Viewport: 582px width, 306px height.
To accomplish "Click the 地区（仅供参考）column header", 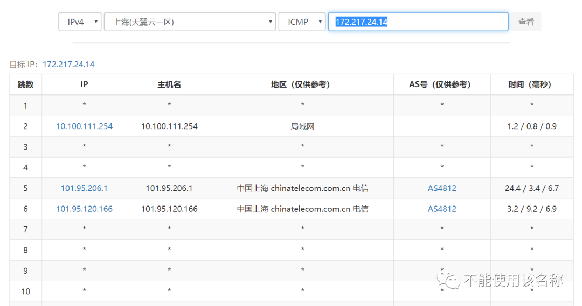I will pos(302,84).
